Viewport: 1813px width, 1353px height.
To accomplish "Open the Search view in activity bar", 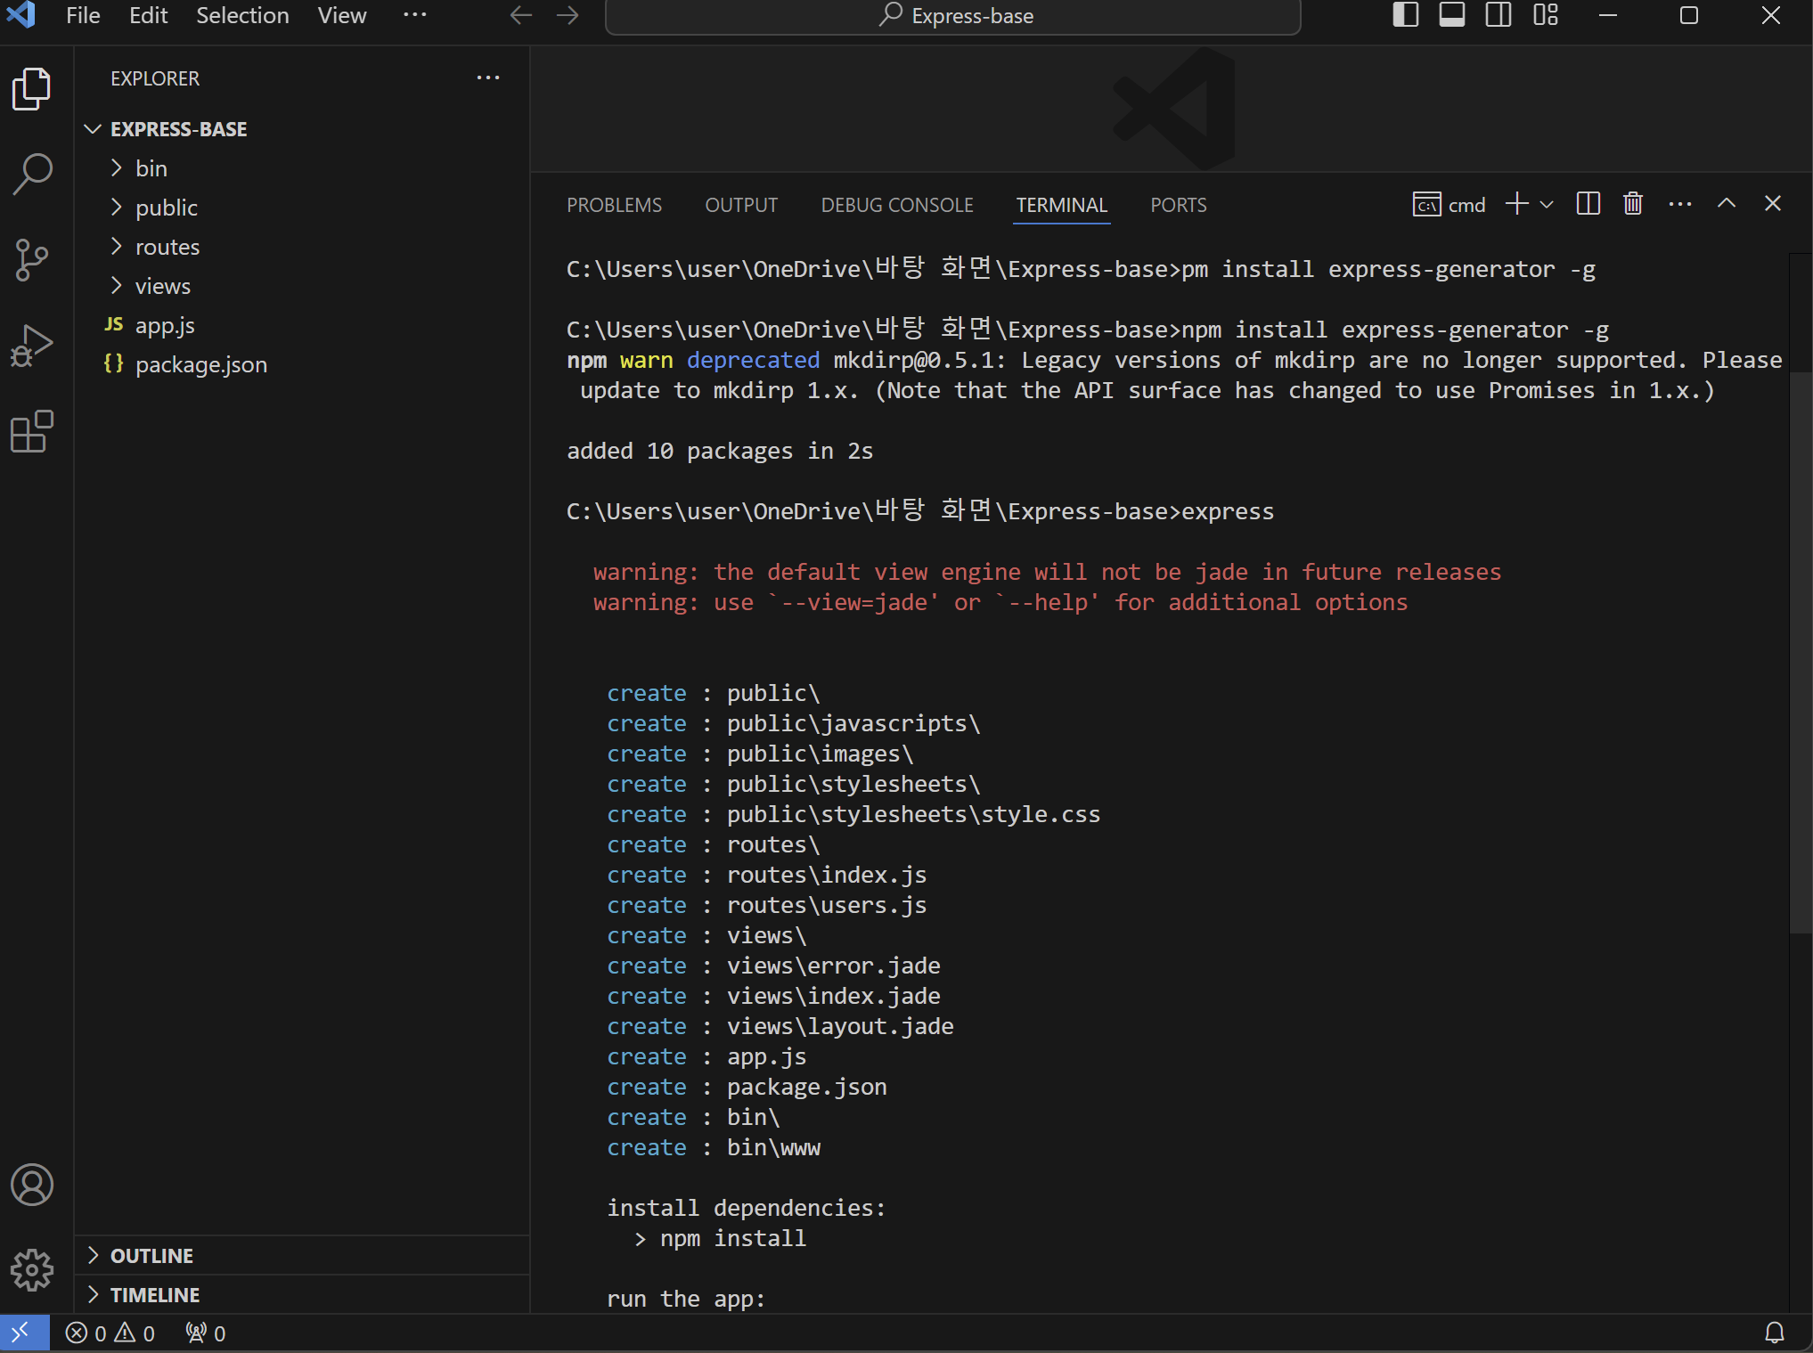I will [32, 174].
